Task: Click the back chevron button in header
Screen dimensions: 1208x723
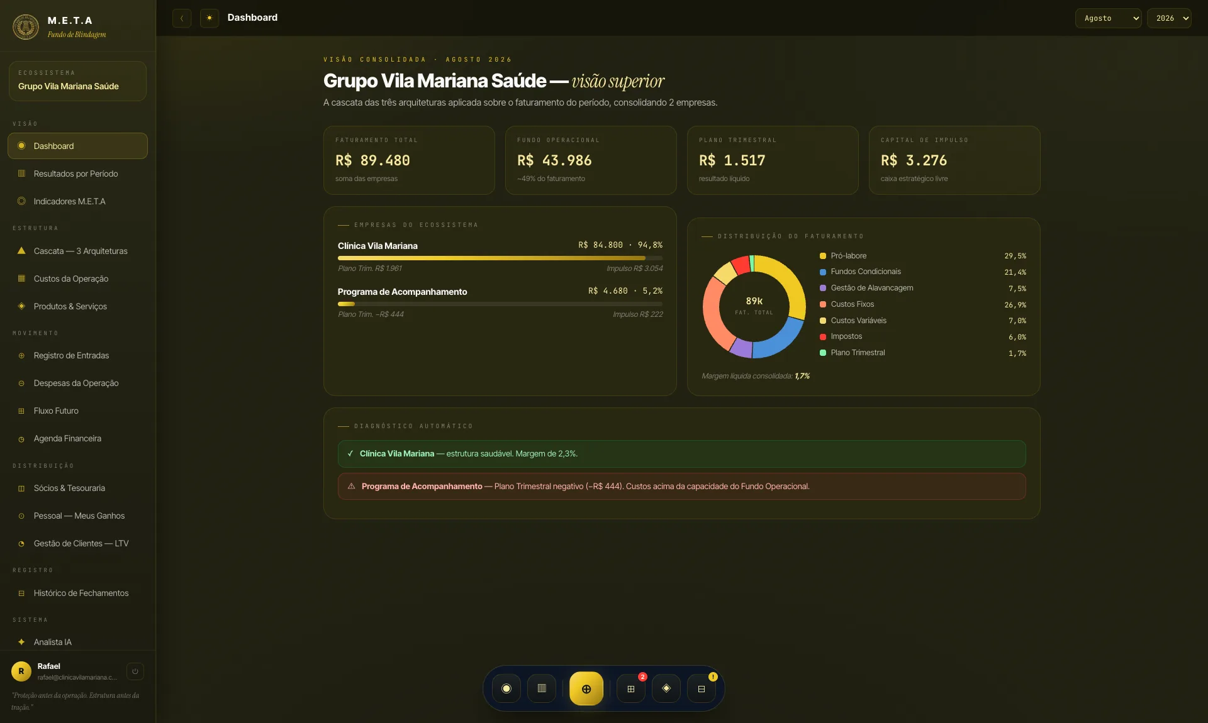Action: [x=182, y=18]
